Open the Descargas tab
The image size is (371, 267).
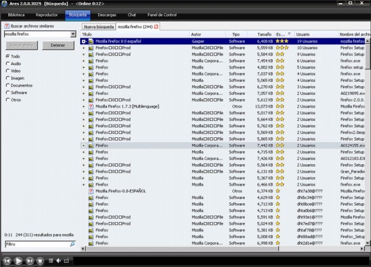(107, 15)
